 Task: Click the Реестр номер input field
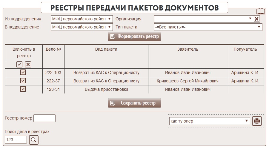44,118
